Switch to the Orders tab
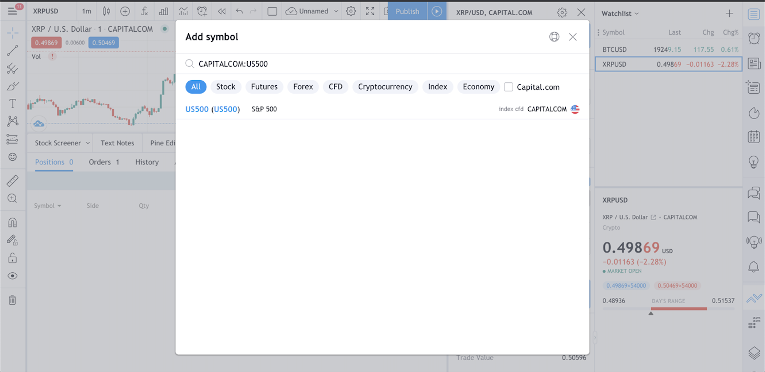Screen dimensions: 765x372 (103, 162)
